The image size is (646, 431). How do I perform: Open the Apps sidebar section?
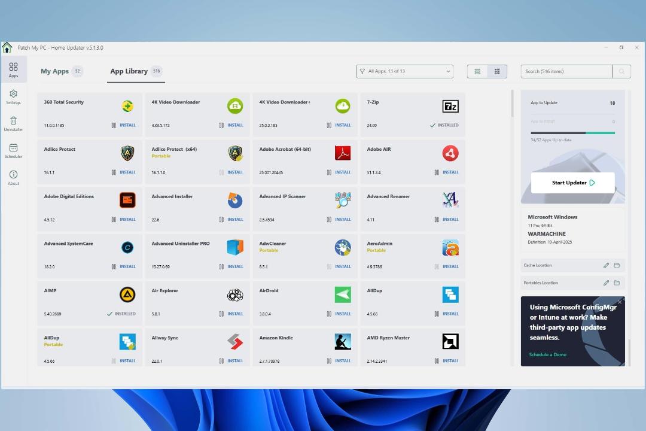(13, 69)
